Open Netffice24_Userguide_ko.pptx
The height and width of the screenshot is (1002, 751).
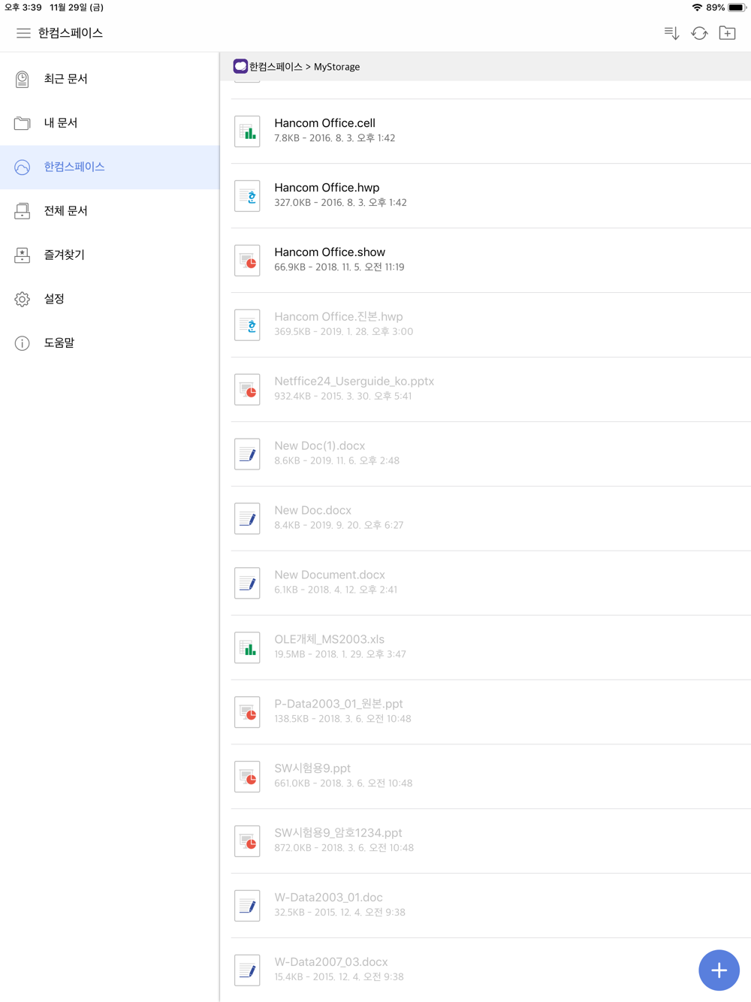491,390
